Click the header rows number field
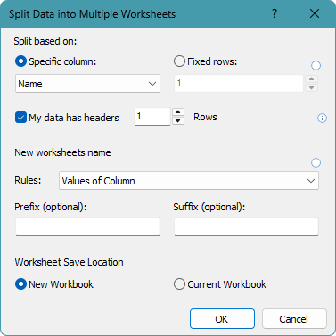This screenshot has width=336, height=336. click(x=152, y=117)
